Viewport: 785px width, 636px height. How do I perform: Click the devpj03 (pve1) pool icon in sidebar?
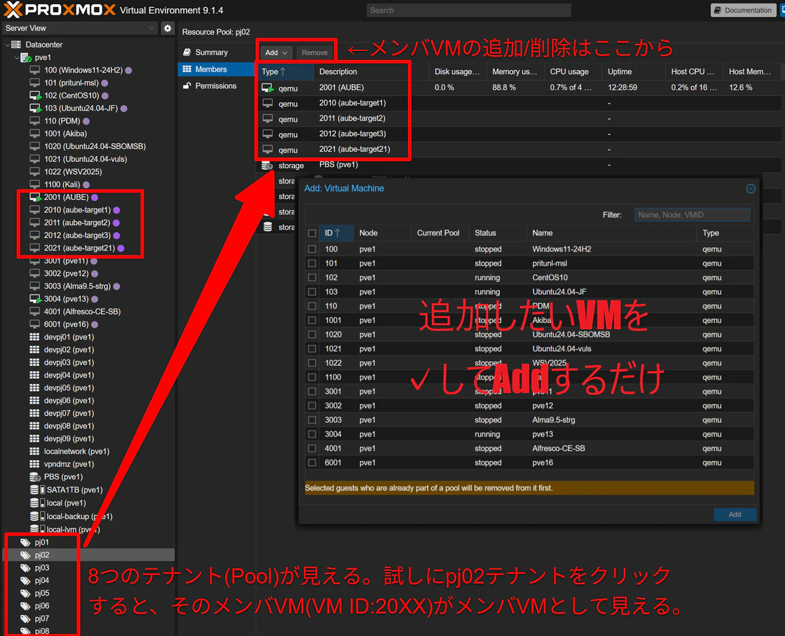click(x=35, y=362)
